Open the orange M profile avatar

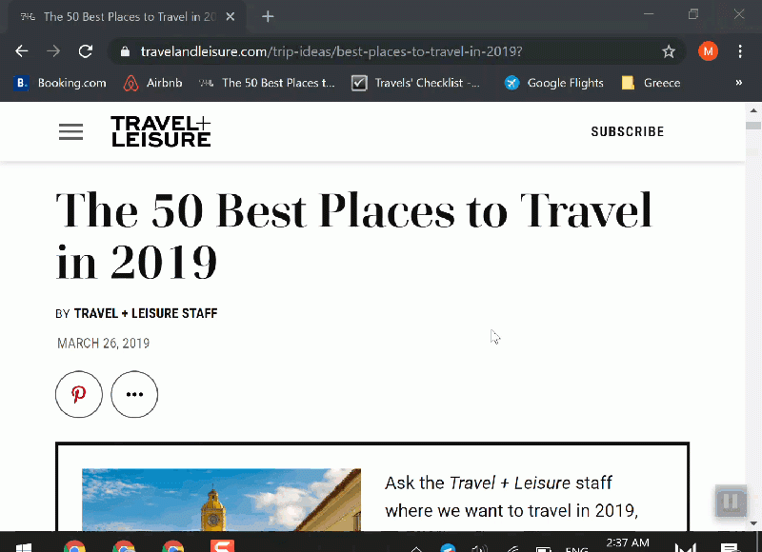tap(708, 51)
